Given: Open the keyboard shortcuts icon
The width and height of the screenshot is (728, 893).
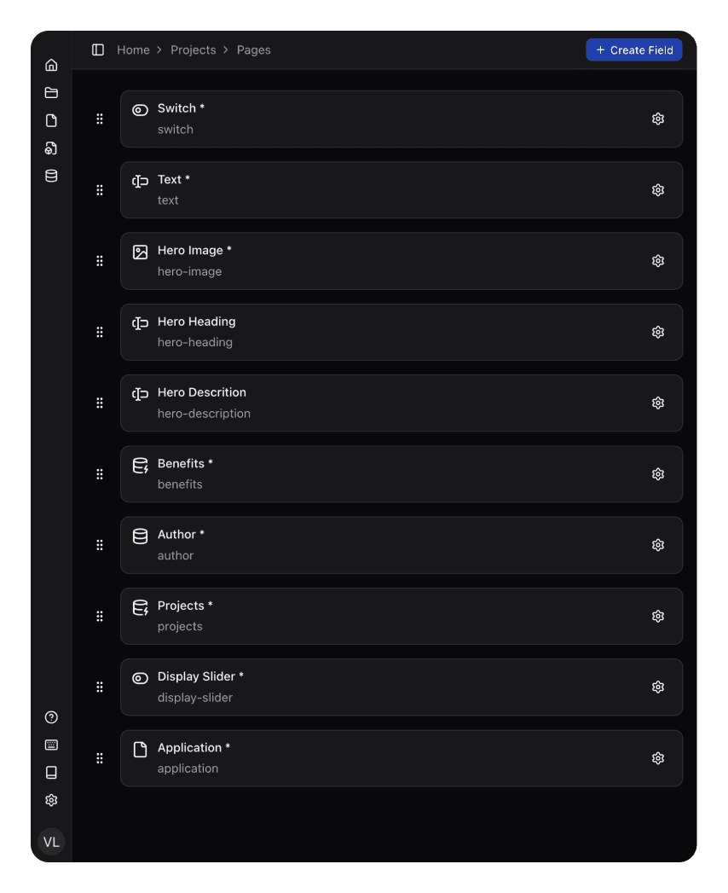Looking at the screenshot, I should pos(51,745).
